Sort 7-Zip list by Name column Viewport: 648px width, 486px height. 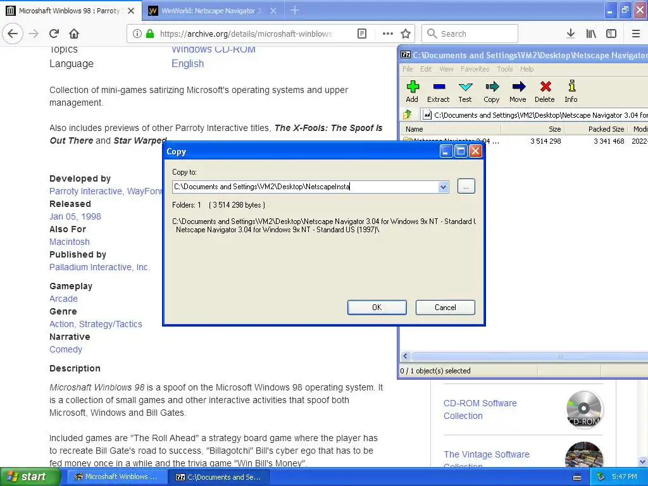[451, 129]
